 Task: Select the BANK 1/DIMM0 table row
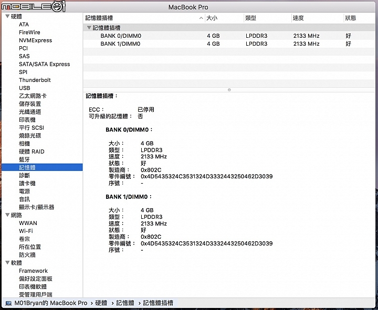pos(229,44)
